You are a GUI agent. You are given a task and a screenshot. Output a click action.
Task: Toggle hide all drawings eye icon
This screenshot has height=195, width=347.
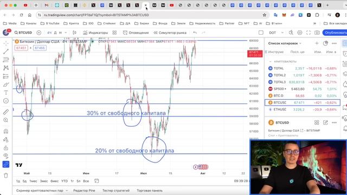pos(6,156)
